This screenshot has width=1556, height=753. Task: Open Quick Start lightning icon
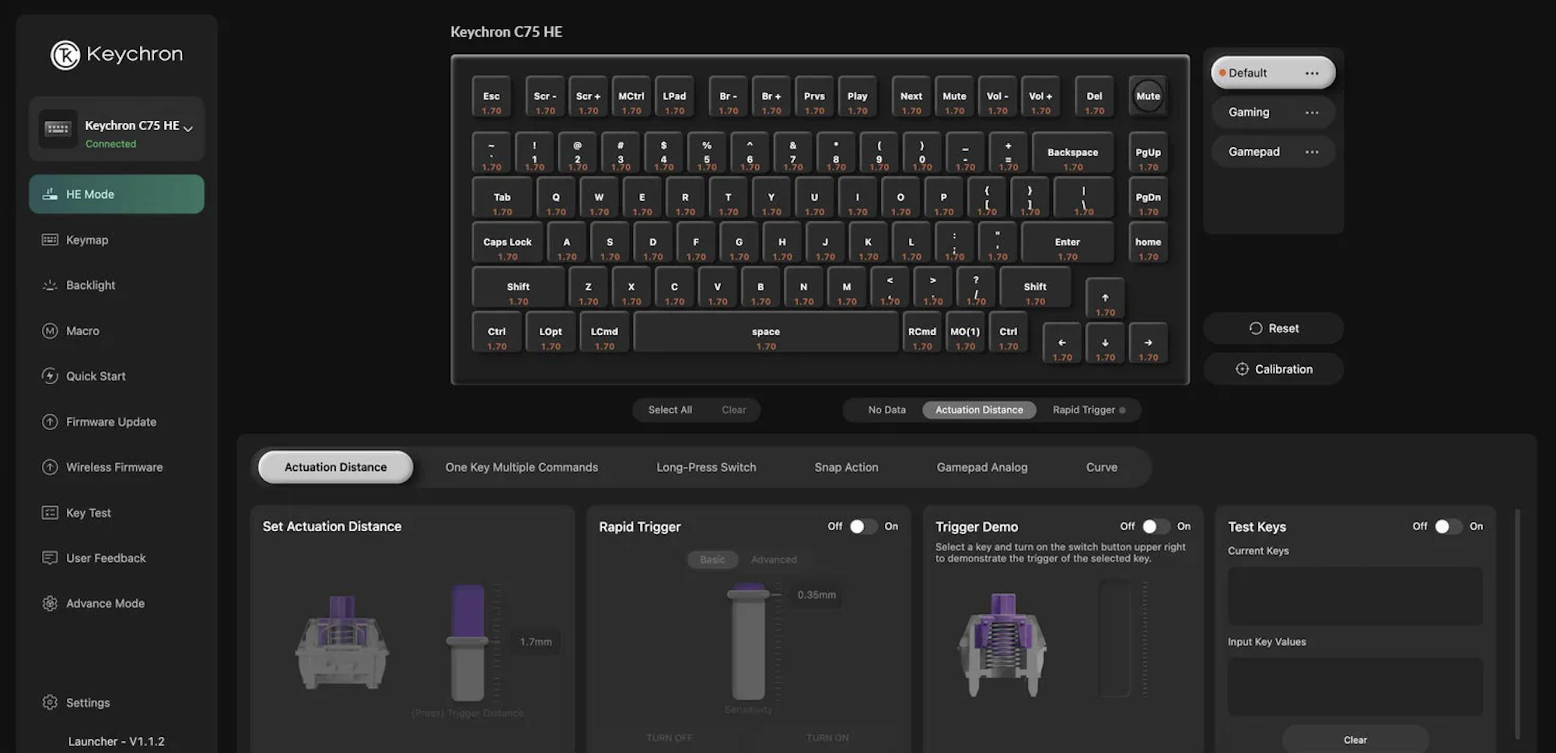click(x=50, y=376)
